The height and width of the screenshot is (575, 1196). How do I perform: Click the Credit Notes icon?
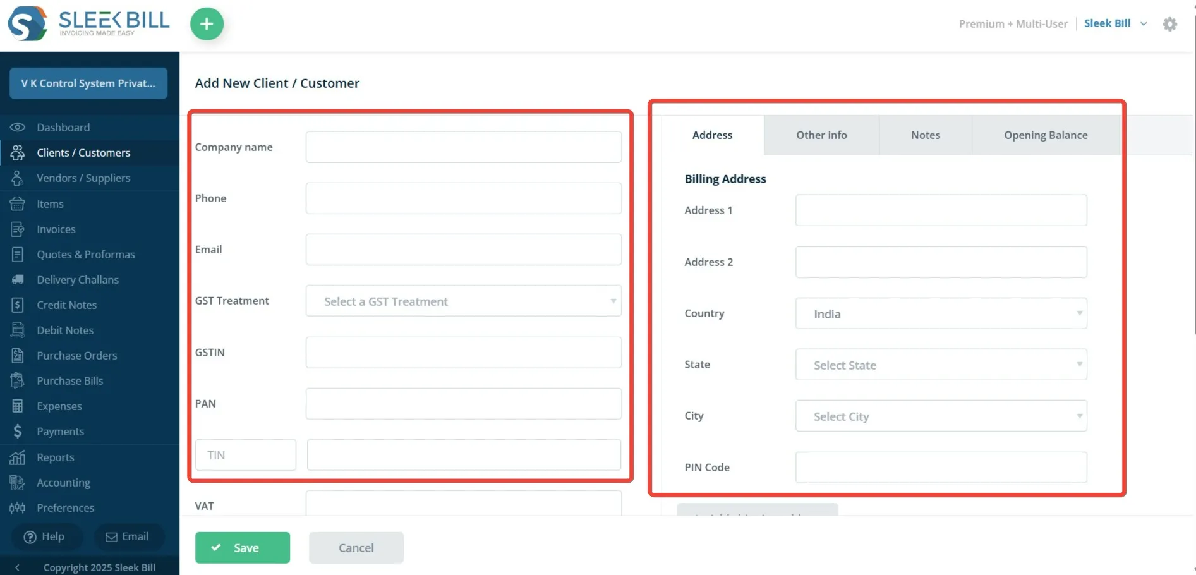(18, 305)
